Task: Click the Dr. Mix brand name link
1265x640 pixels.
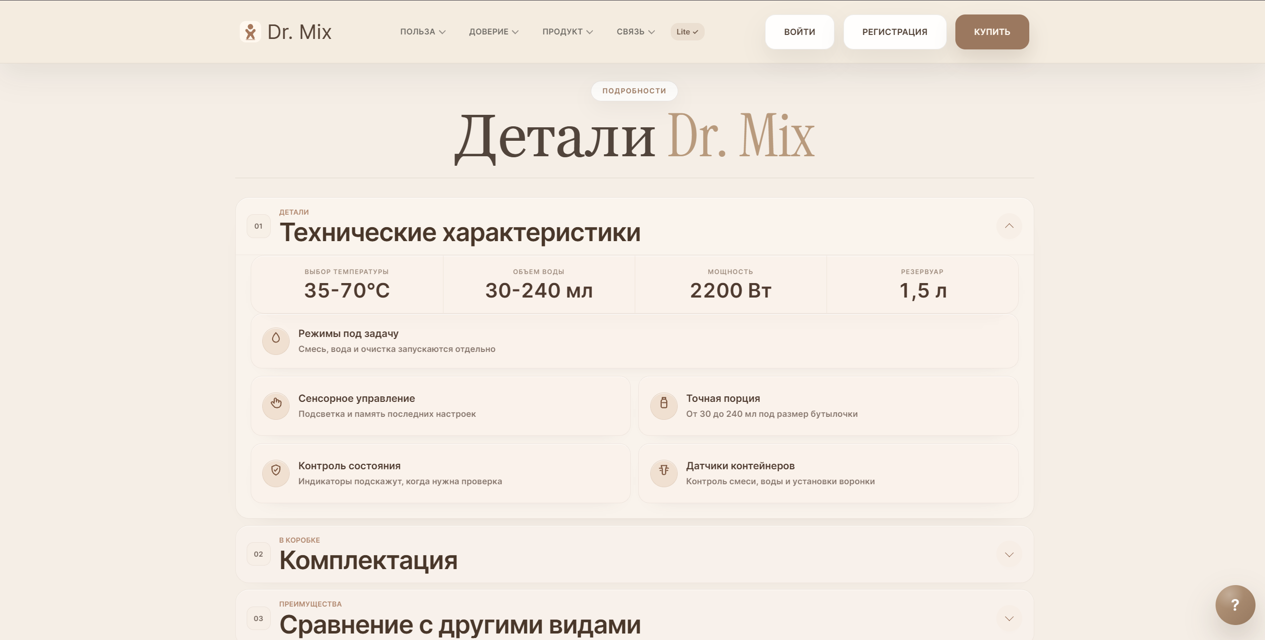Action: coord(299,32)
